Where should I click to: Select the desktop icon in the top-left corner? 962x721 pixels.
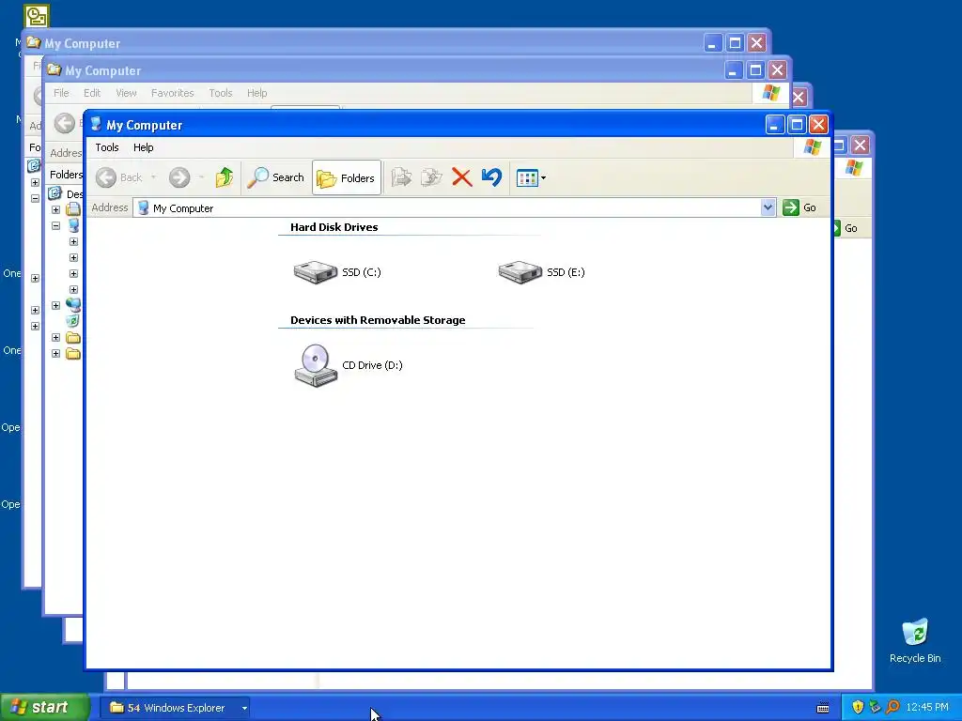(37, 16)
